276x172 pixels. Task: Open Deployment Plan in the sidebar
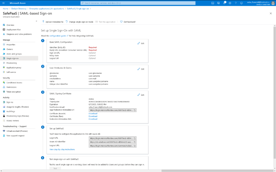pyautogui.click(x=14, y=30)
